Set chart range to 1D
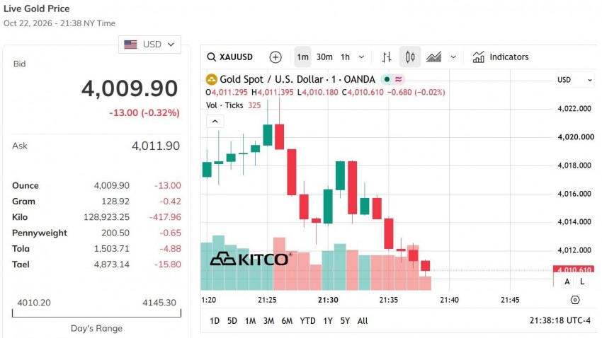The height and width of the screenshot is (338, 602). click(215, 321)
